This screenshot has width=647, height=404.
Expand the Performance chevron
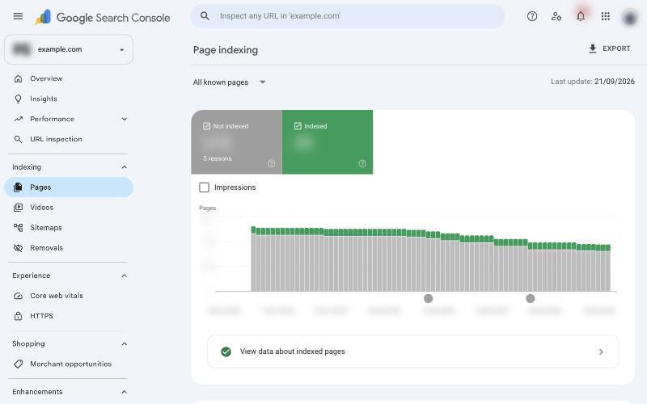(x=125, y=119)
